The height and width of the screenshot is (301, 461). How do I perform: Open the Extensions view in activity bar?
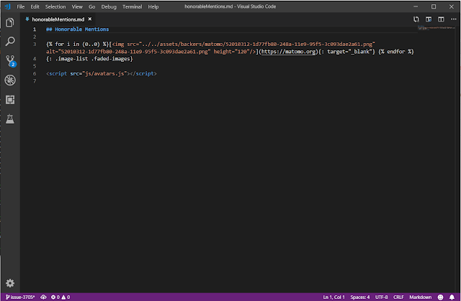pos(10,100)
